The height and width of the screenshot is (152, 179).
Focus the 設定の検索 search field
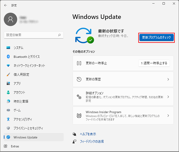pos(34,35)
